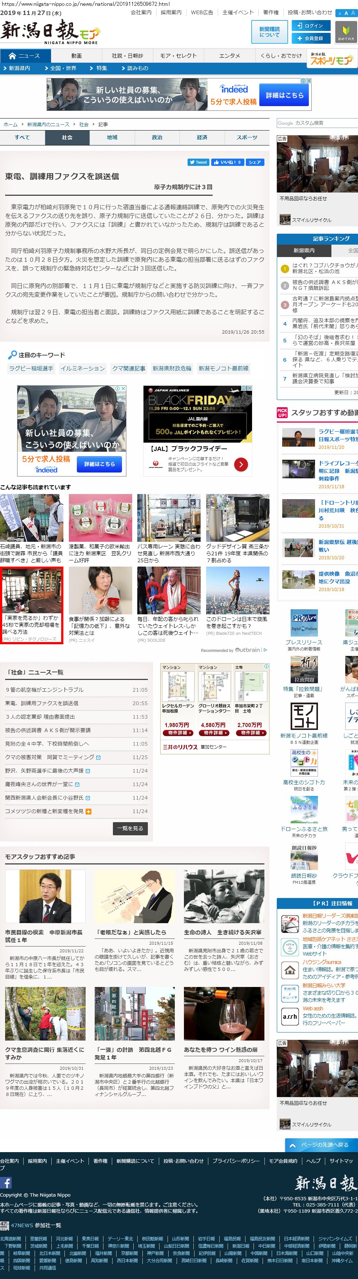This screenshot has height=1279, width=358.
Task: Open the Facebook icon in the footer
Action: 6,1182
